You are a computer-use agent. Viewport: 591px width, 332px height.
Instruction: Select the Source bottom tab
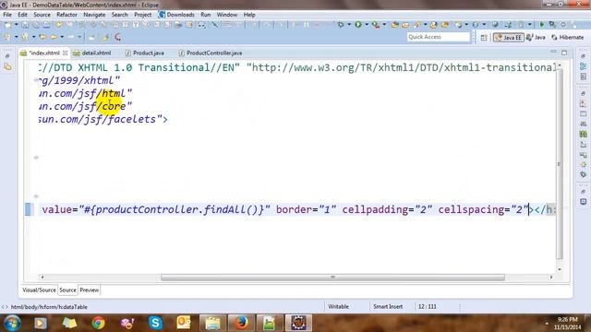point(67,290)
